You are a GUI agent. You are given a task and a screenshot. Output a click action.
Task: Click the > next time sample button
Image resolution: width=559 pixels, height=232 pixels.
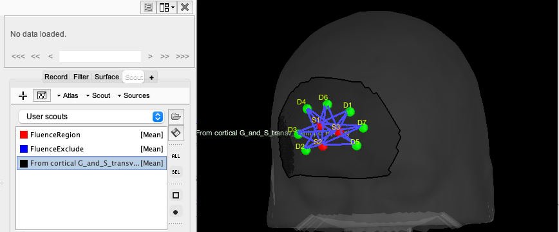click(x=151, y=57)
